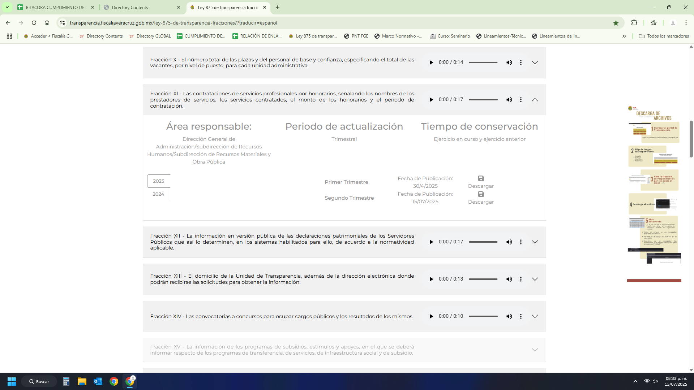694x390 pixels.
Task: Click the save icon for Primer Trimestre
Action: point(481,178)
